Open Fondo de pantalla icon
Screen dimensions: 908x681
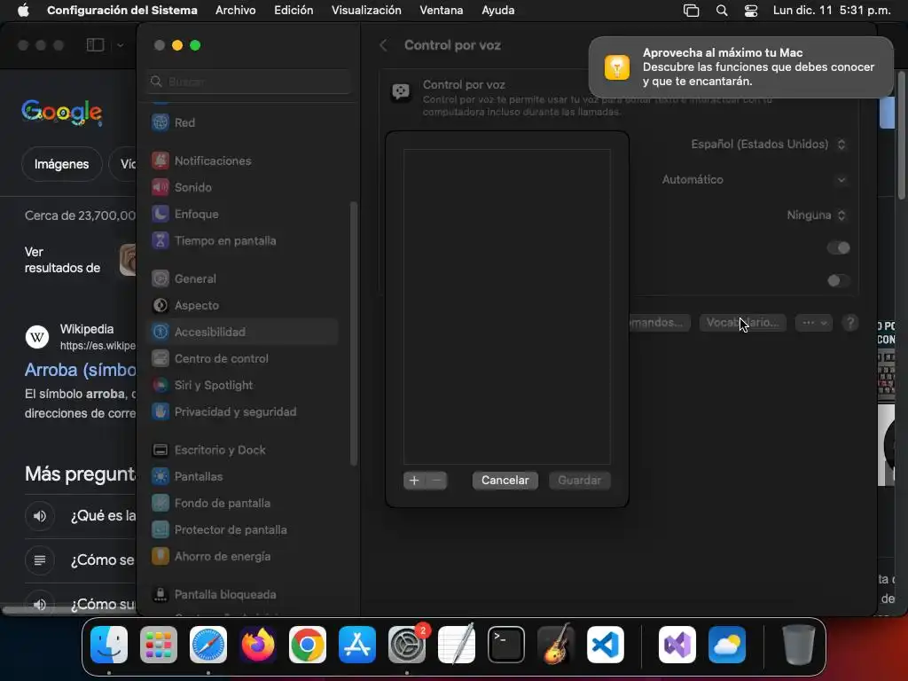pyautogui.click(x=160, y=504)
